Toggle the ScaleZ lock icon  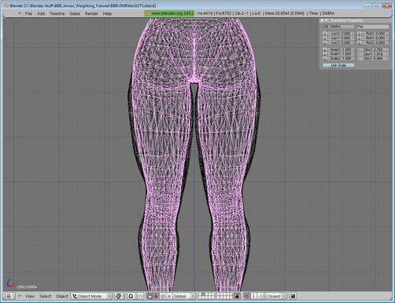[x=325, y=58]
